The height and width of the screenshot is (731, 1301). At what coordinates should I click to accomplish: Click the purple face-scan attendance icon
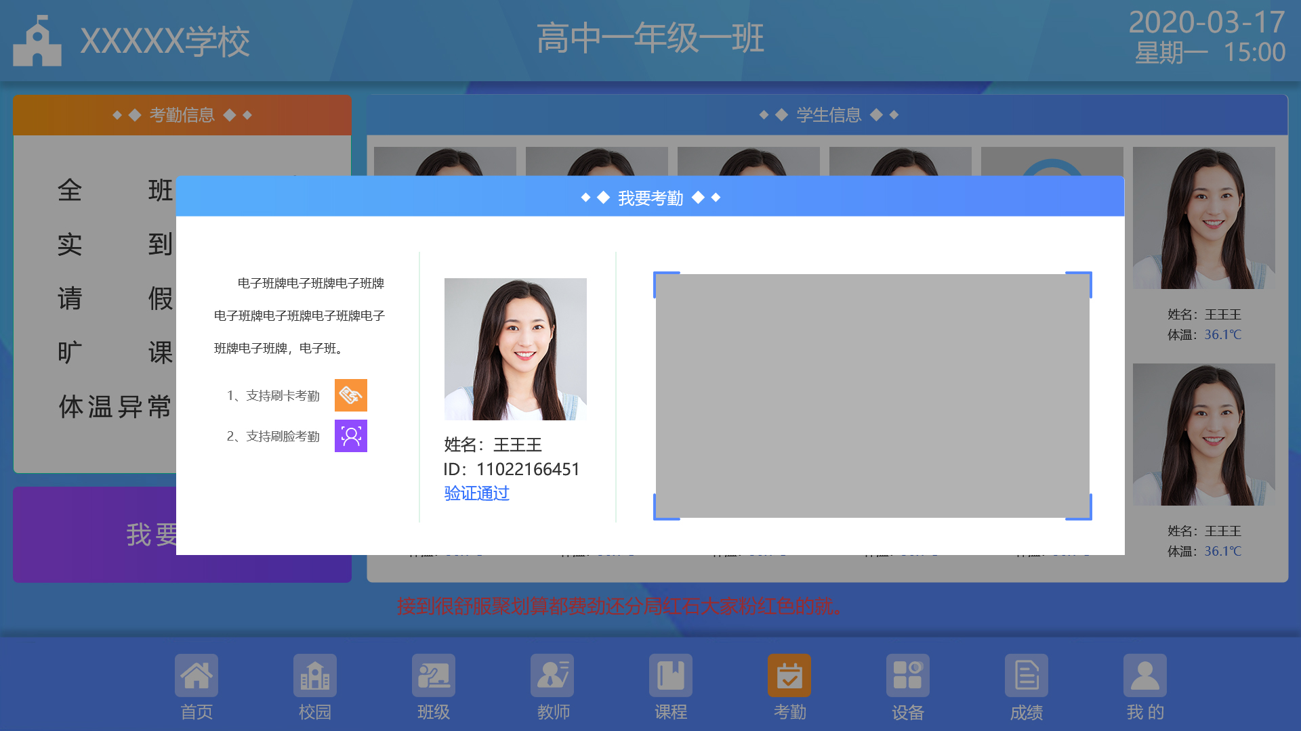pos(351,436)
